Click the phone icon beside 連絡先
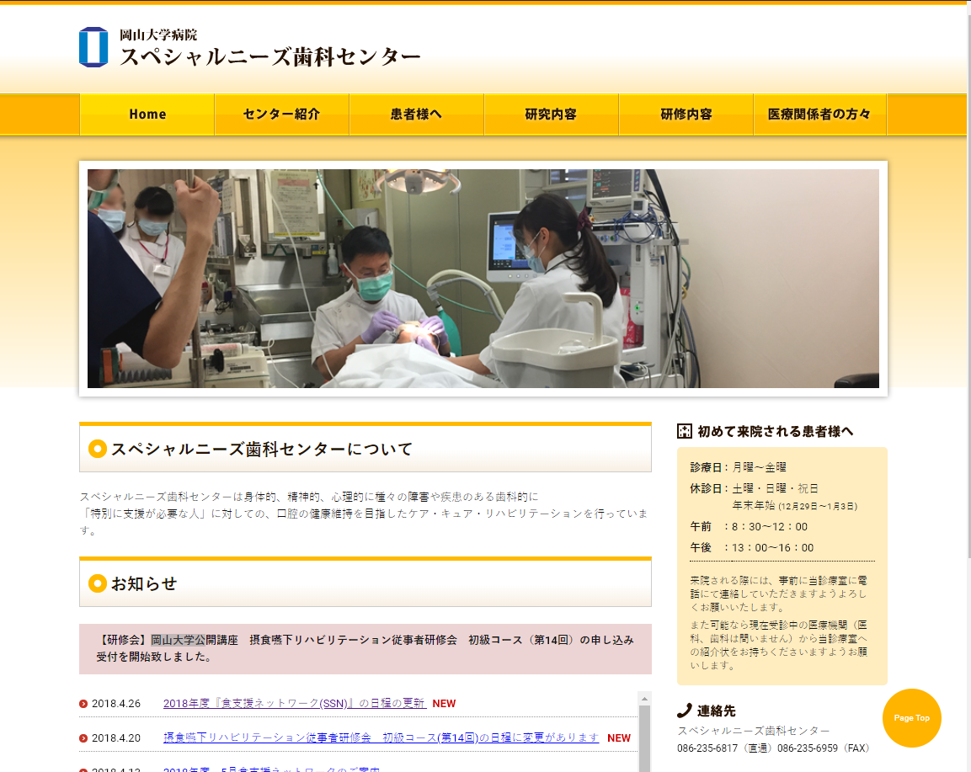The image size is (971, 772). pos(685,711)
